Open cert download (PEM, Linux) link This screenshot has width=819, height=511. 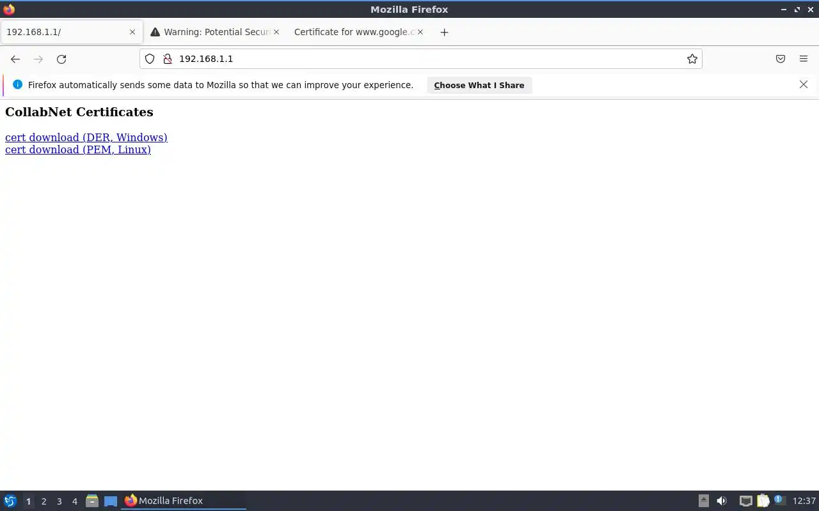point(78,149)
